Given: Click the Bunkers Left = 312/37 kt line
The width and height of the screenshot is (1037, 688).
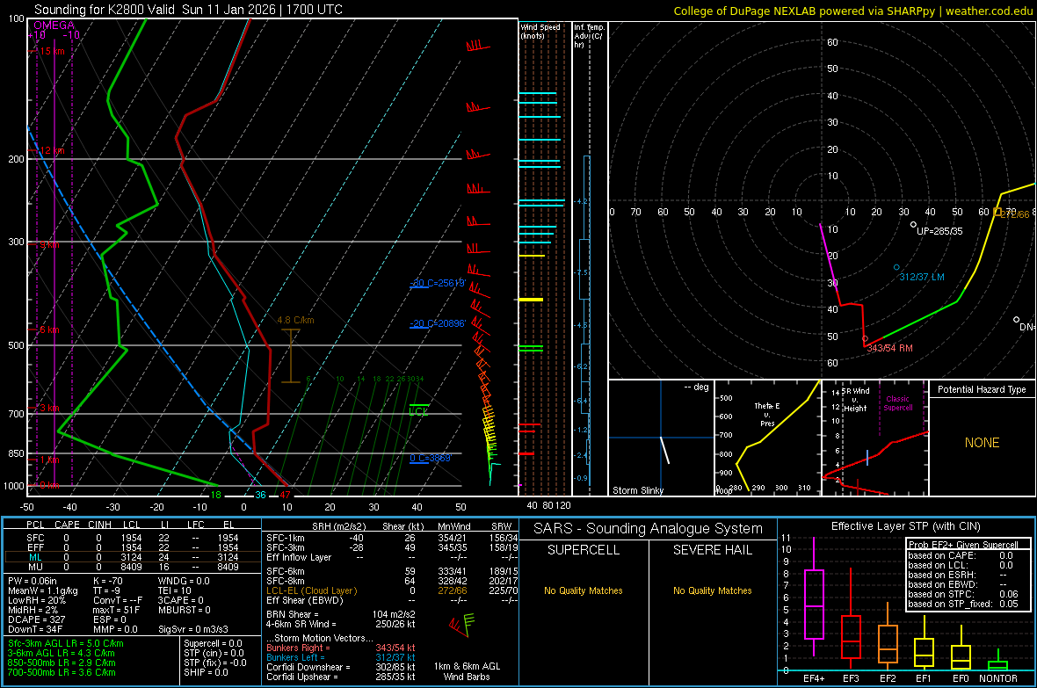Looking at the screenshot, I should click(x=341, y=657).
